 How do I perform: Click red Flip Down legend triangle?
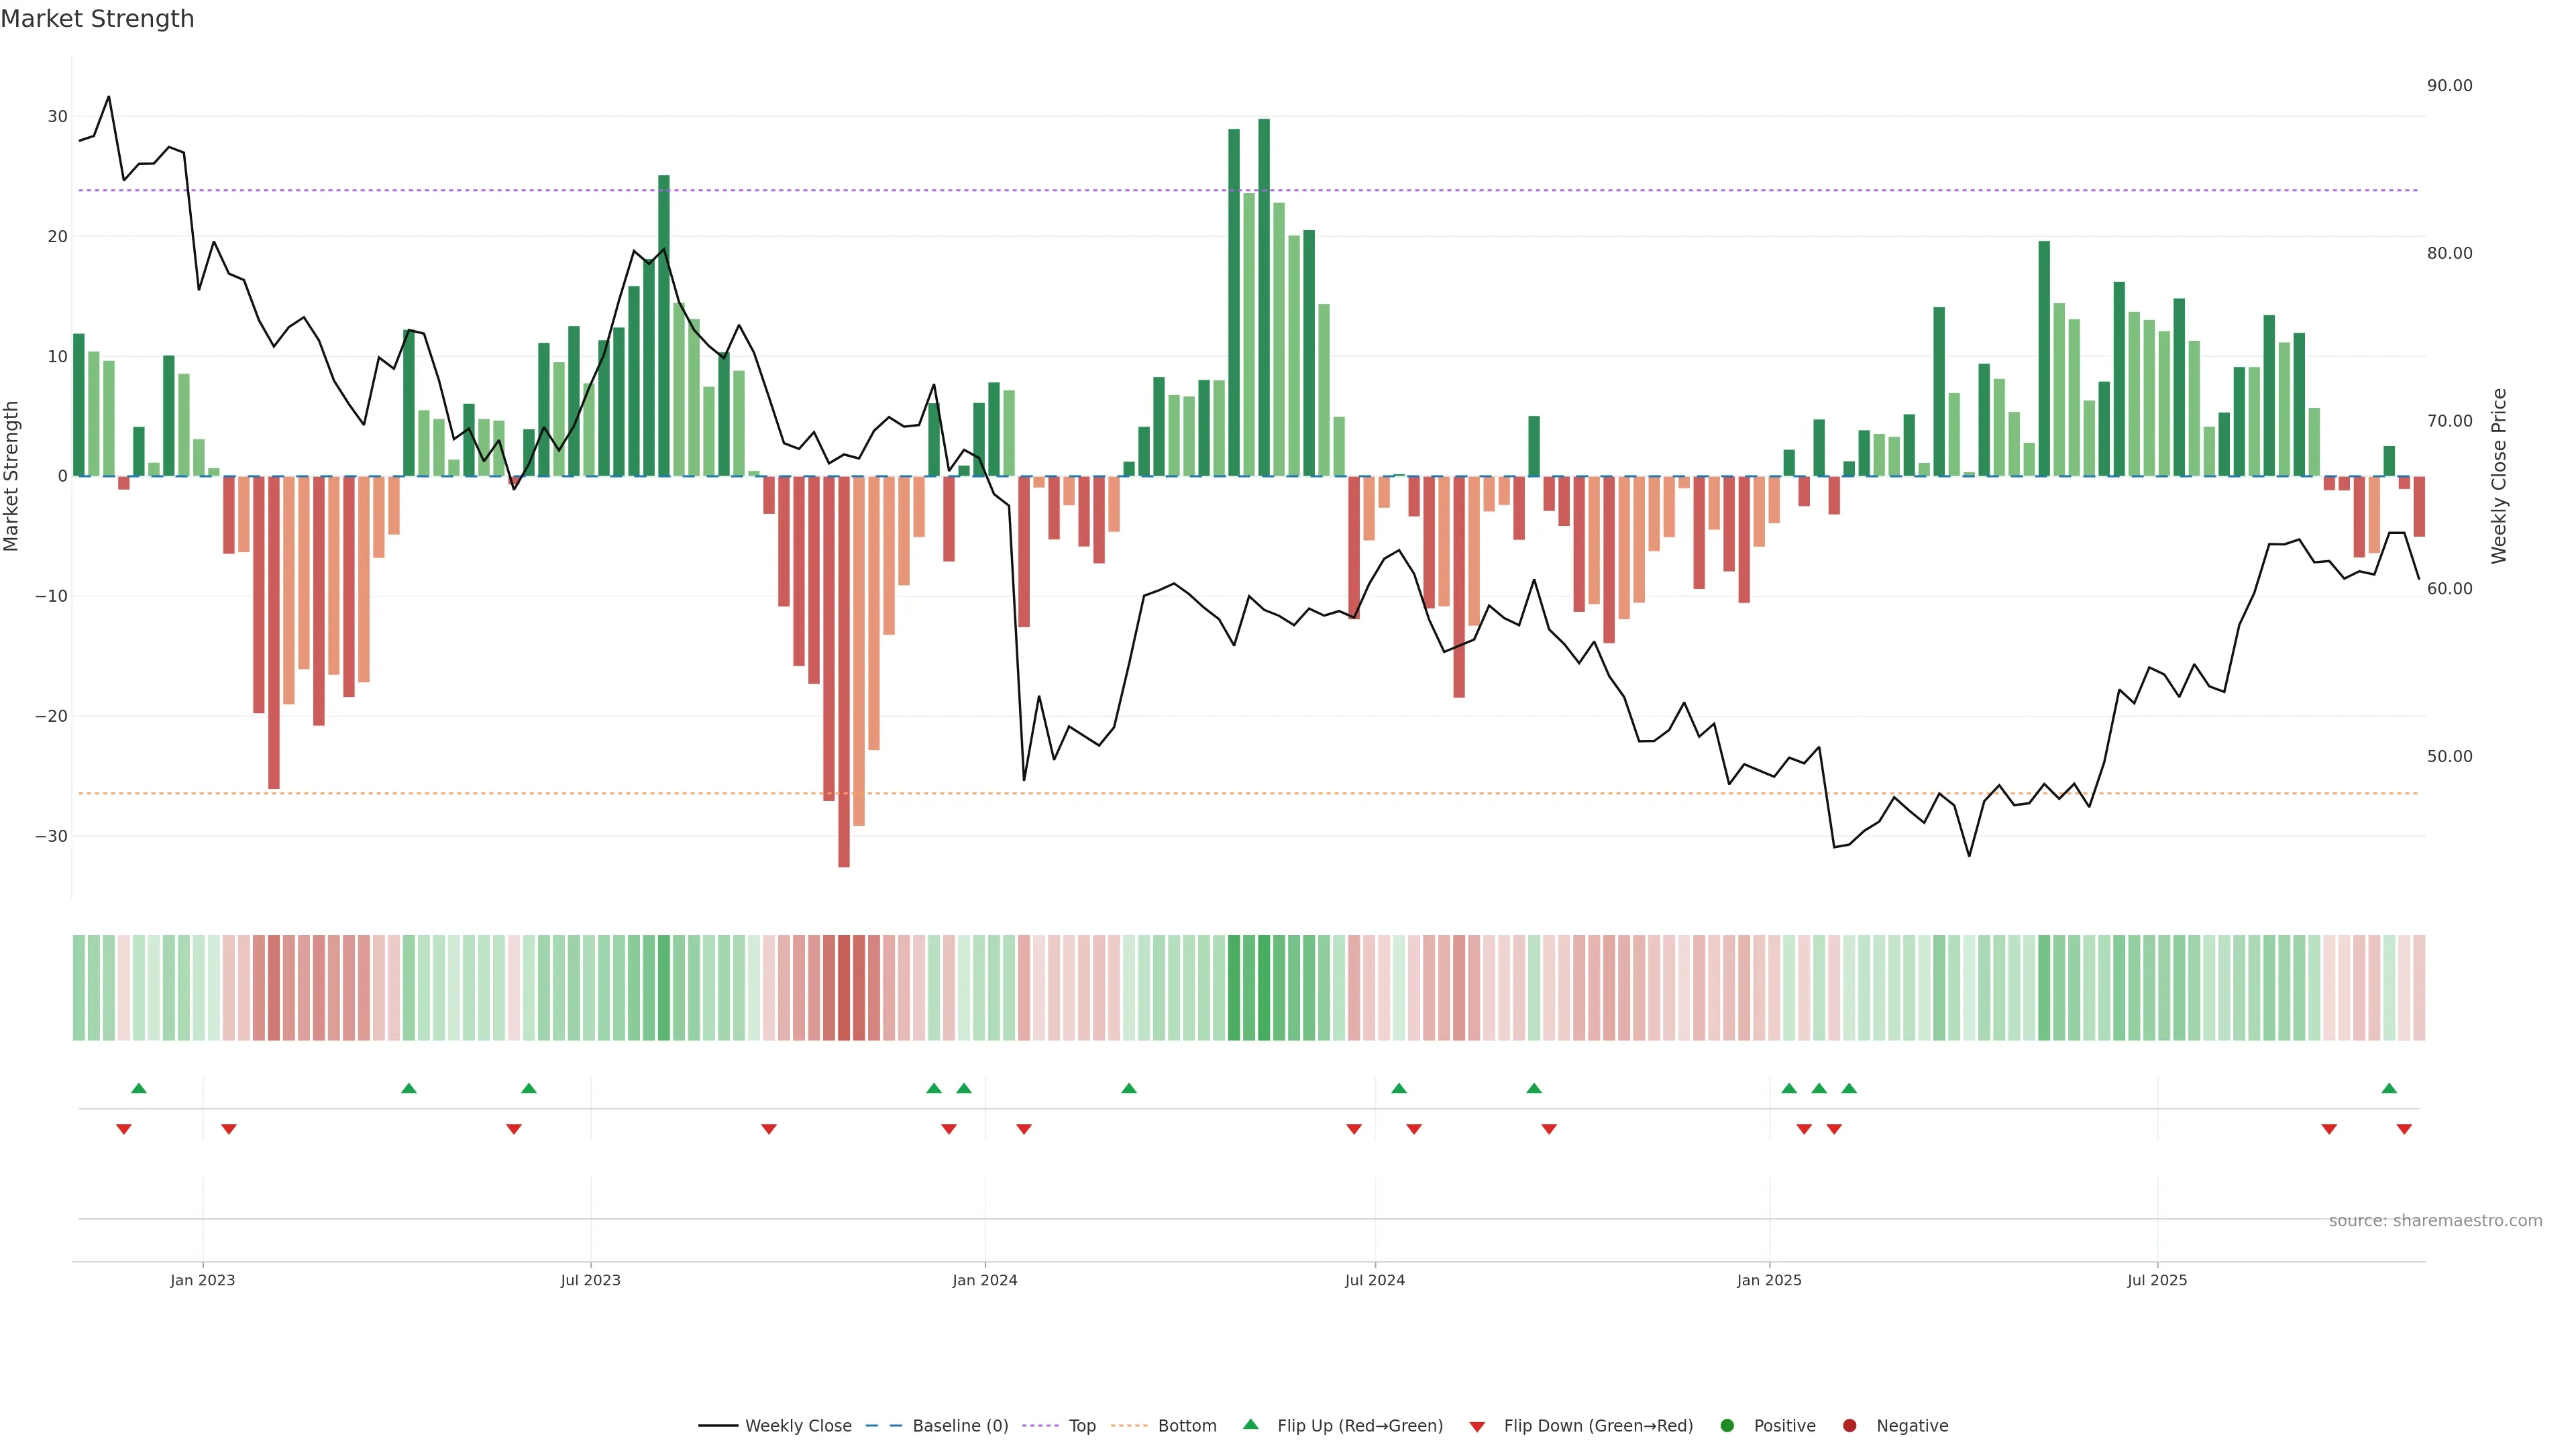click(1477, 1427)
